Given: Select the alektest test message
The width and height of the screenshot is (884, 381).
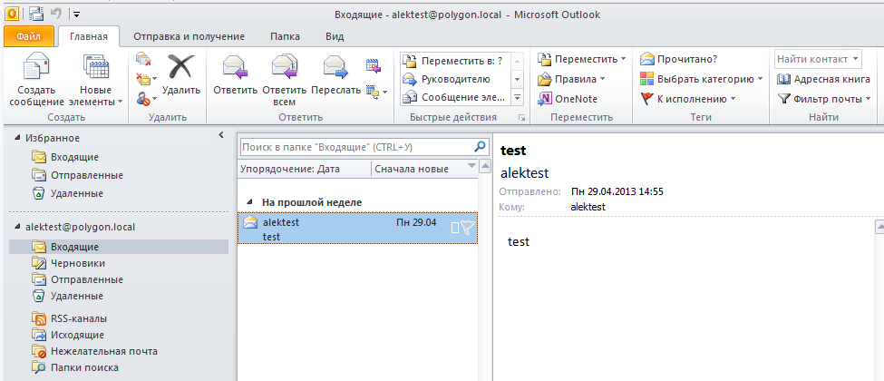Looking at the screenshot, I should pyautogui.click(x=357, y=229).
